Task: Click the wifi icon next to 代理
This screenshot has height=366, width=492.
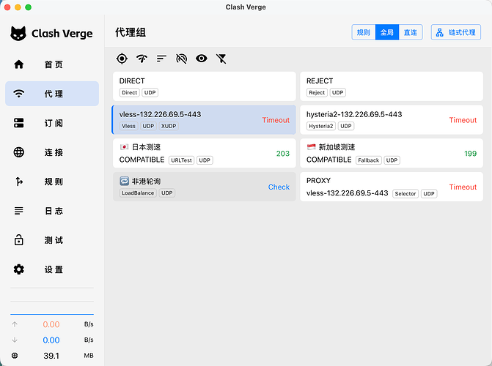Action: point(19,94)
